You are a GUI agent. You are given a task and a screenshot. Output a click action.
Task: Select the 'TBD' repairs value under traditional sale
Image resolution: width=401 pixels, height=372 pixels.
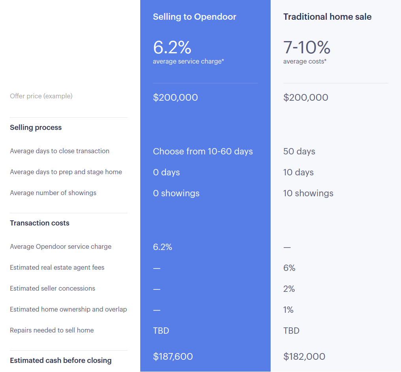click(291, 331)
